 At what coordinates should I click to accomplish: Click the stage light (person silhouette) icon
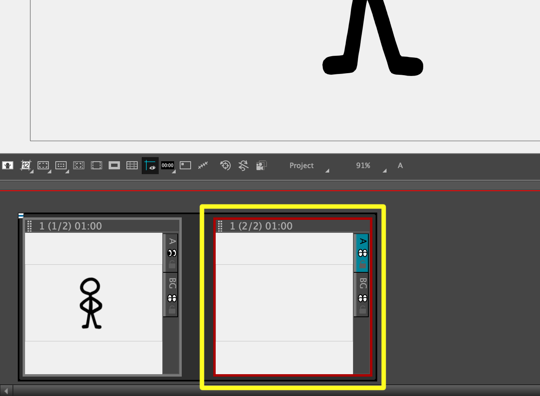click(x=8, y=165)
